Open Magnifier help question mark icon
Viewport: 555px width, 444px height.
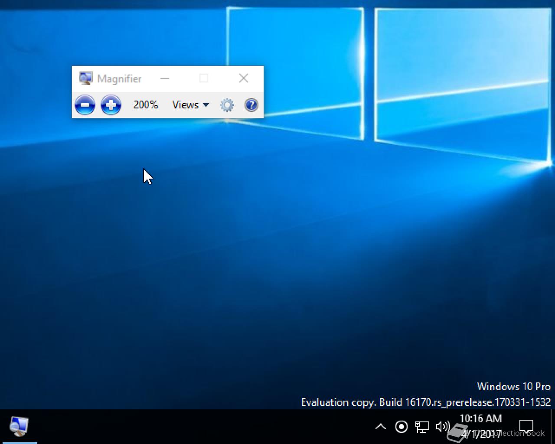tap(251, 105)
